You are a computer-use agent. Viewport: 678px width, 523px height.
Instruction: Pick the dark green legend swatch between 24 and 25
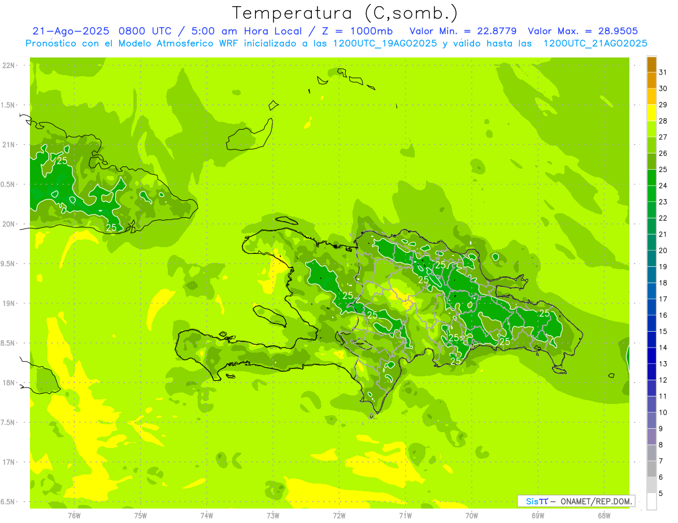click(x=651, y=178)
